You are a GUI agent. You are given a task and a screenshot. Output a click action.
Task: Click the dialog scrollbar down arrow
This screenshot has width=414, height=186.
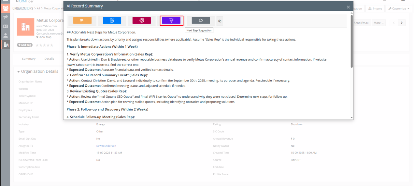tap(352, 118)
